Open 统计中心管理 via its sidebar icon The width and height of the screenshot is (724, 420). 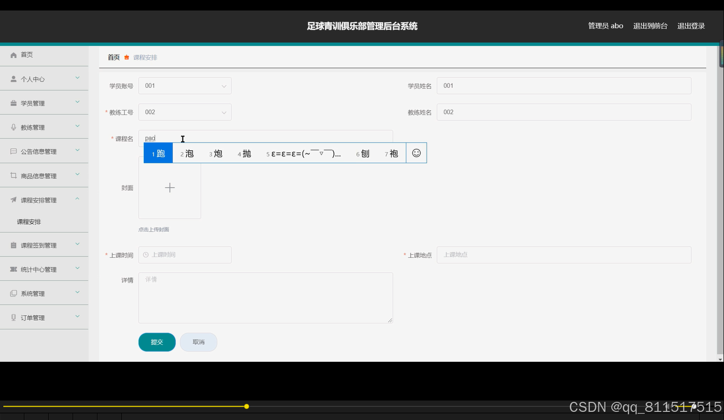click(13, 269)
